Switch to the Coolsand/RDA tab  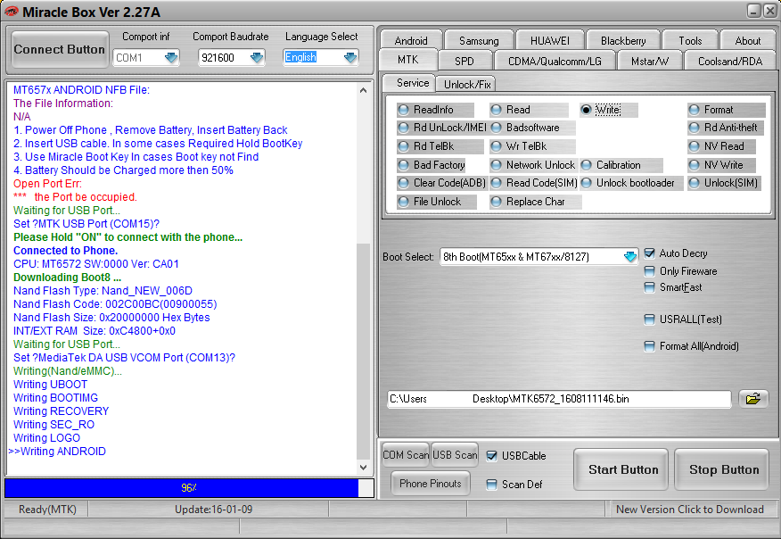click(x=730, y=61)
